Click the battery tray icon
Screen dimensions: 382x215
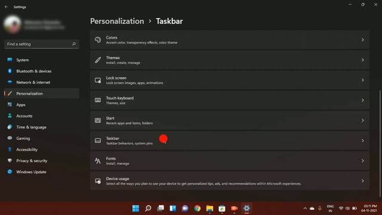(355, 208)
